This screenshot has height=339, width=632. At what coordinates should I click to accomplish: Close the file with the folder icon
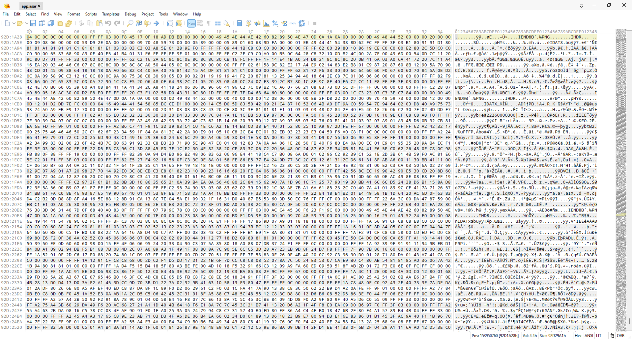point(60,23)
